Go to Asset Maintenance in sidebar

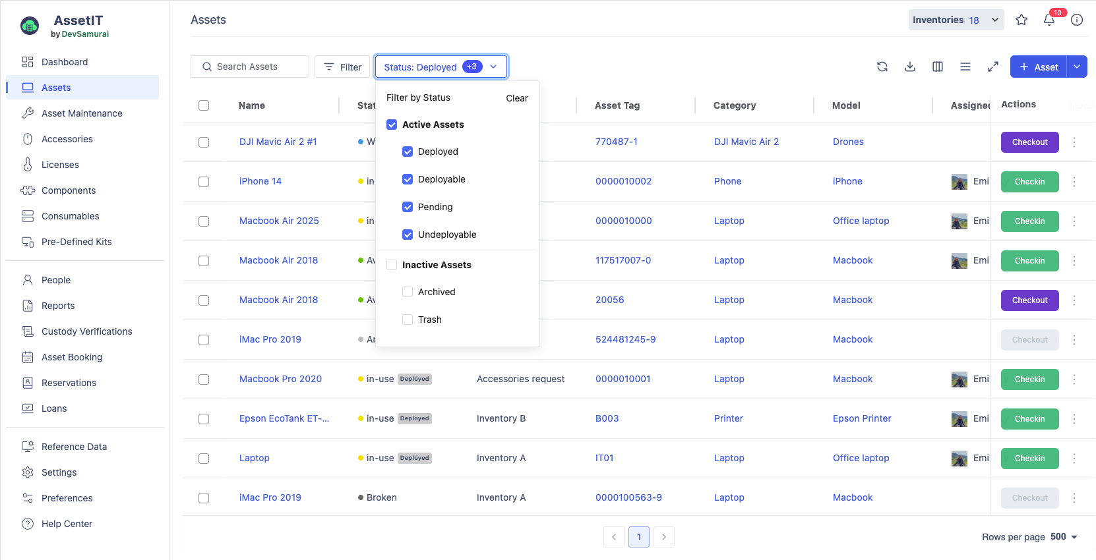(x=82, y=113)
